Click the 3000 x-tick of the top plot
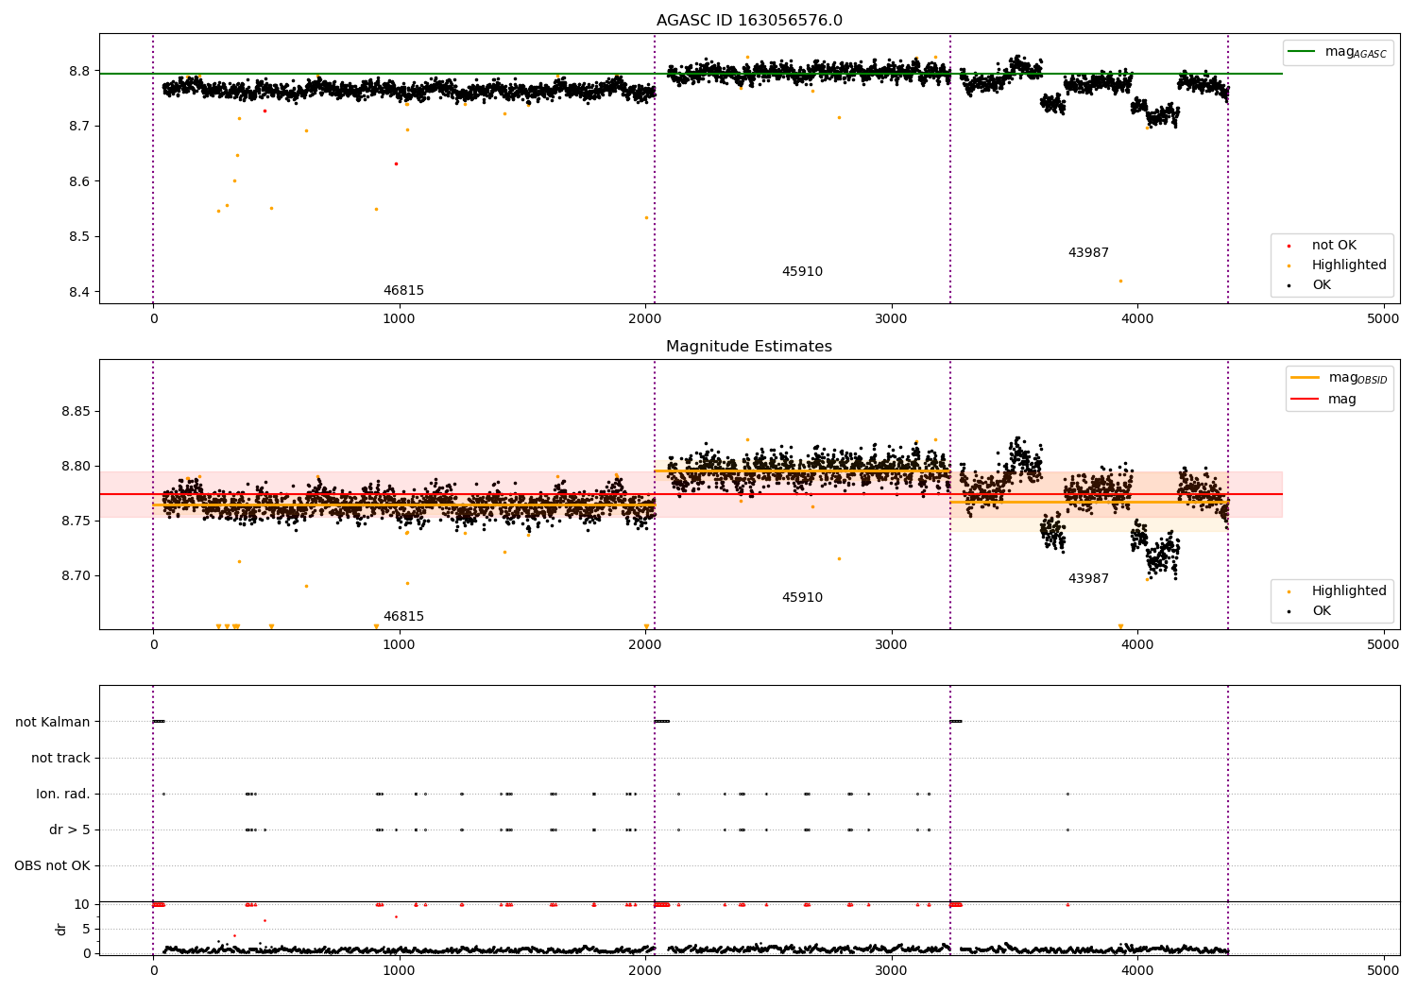 [x=891, y=318]
